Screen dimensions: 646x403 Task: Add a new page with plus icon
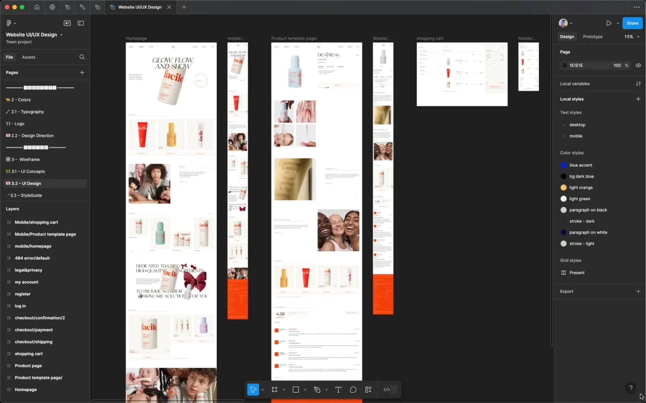click(x=82, y=72)
